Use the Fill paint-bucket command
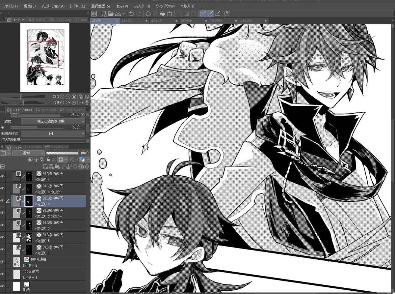 [x=163, y=14]
